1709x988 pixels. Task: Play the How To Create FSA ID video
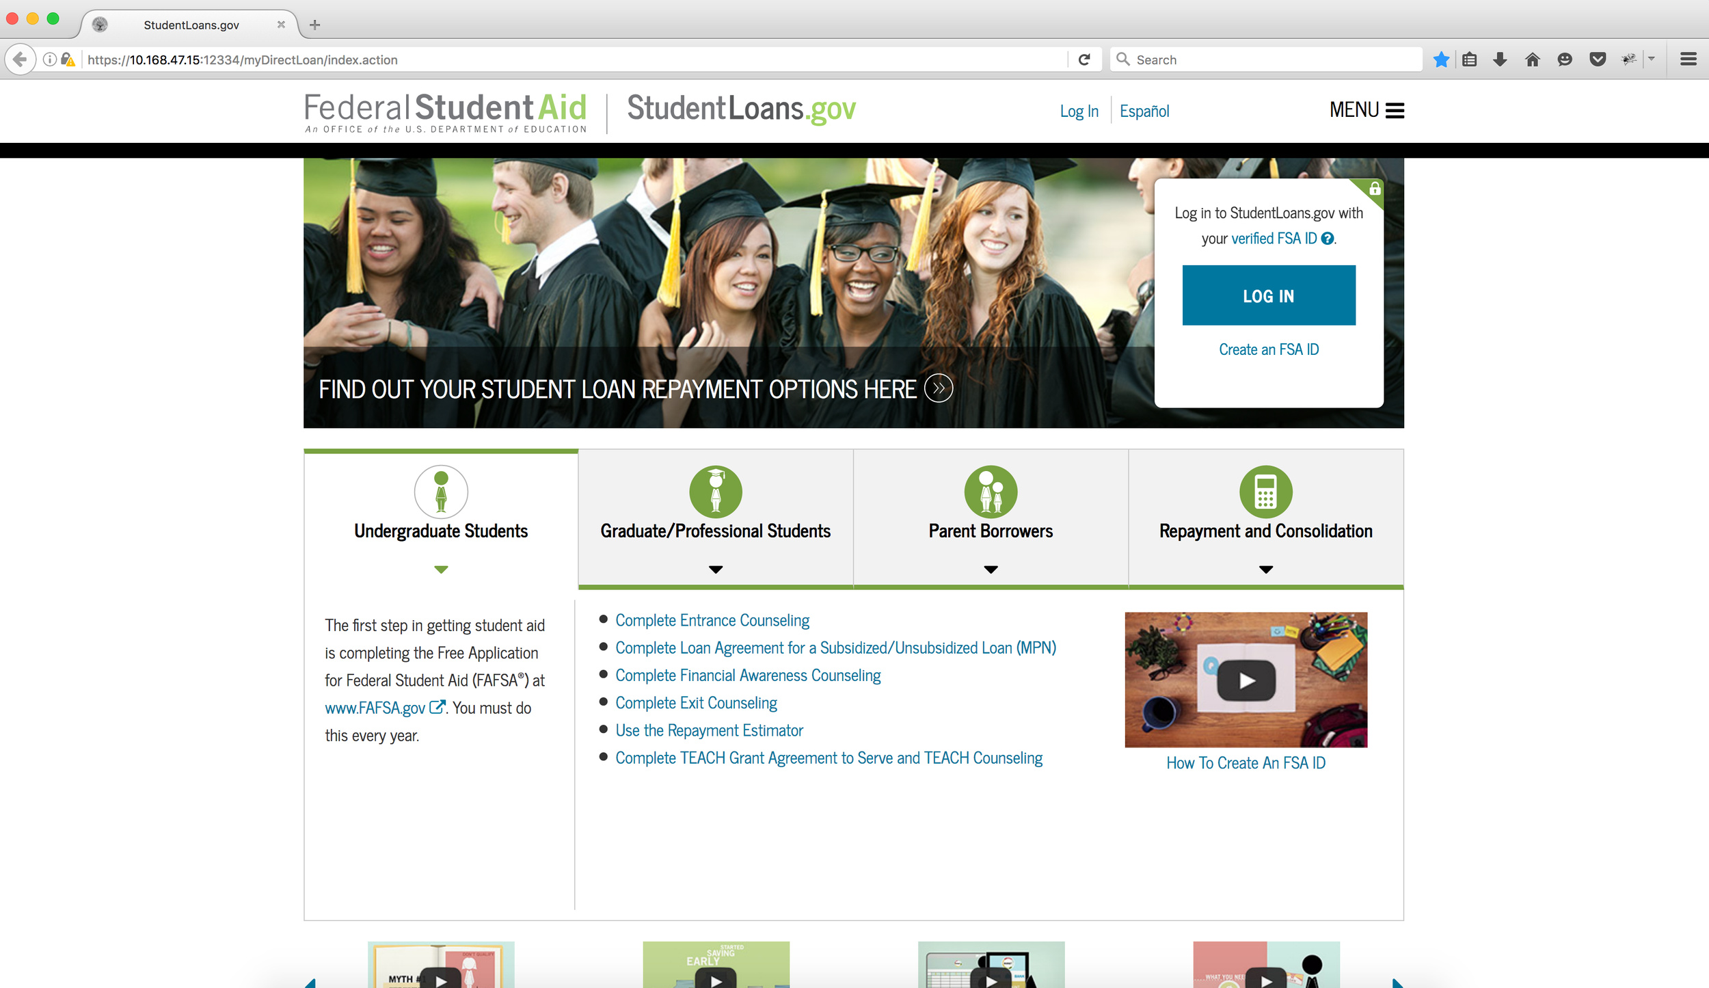point(1246,680)
